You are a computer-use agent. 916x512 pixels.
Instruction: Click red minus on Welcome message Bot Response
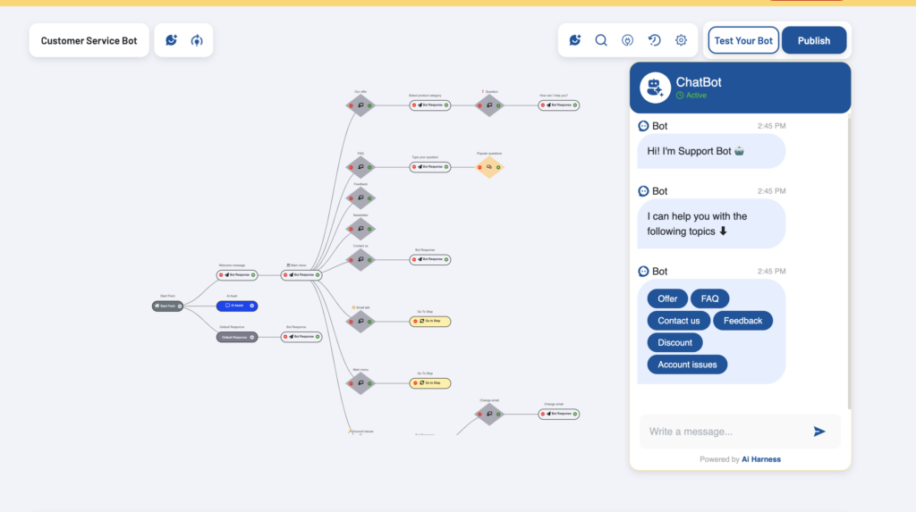221,275
